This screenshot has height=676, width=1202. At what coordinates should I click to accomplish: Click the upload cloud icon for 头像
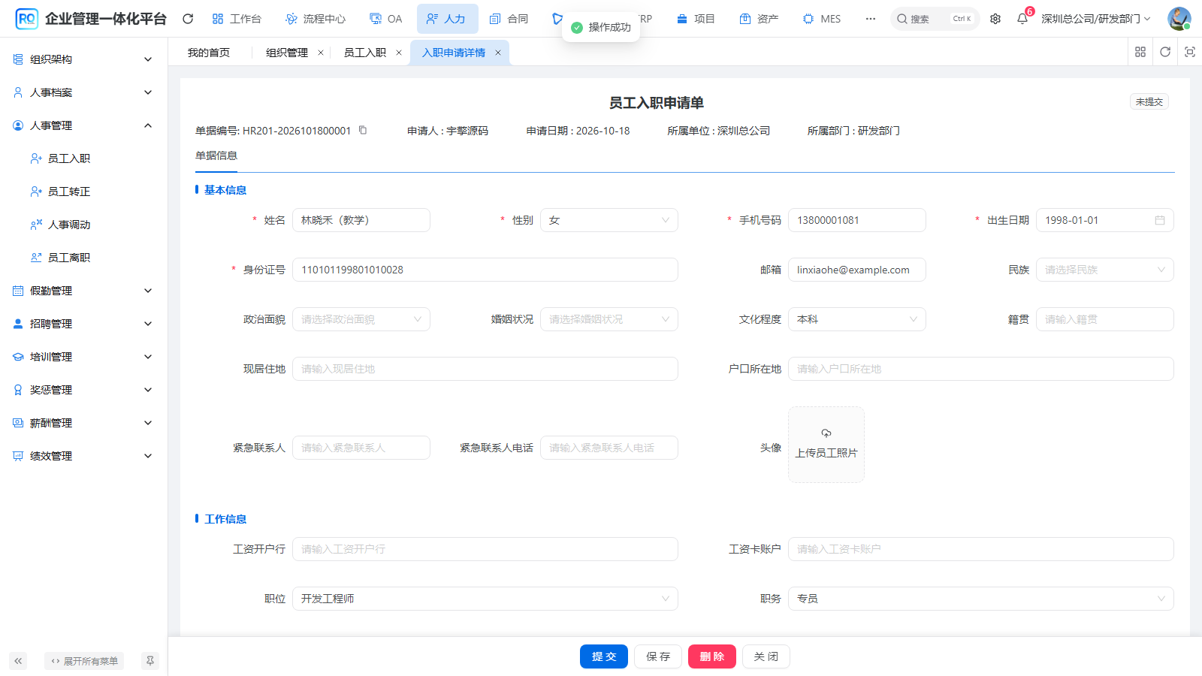(826, 433)
